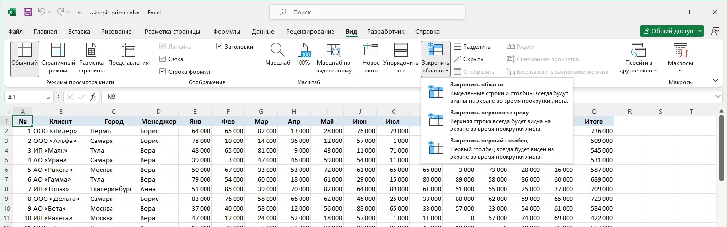
Task: Switch to Обычный view mode
Action: [x=25, y=58]
